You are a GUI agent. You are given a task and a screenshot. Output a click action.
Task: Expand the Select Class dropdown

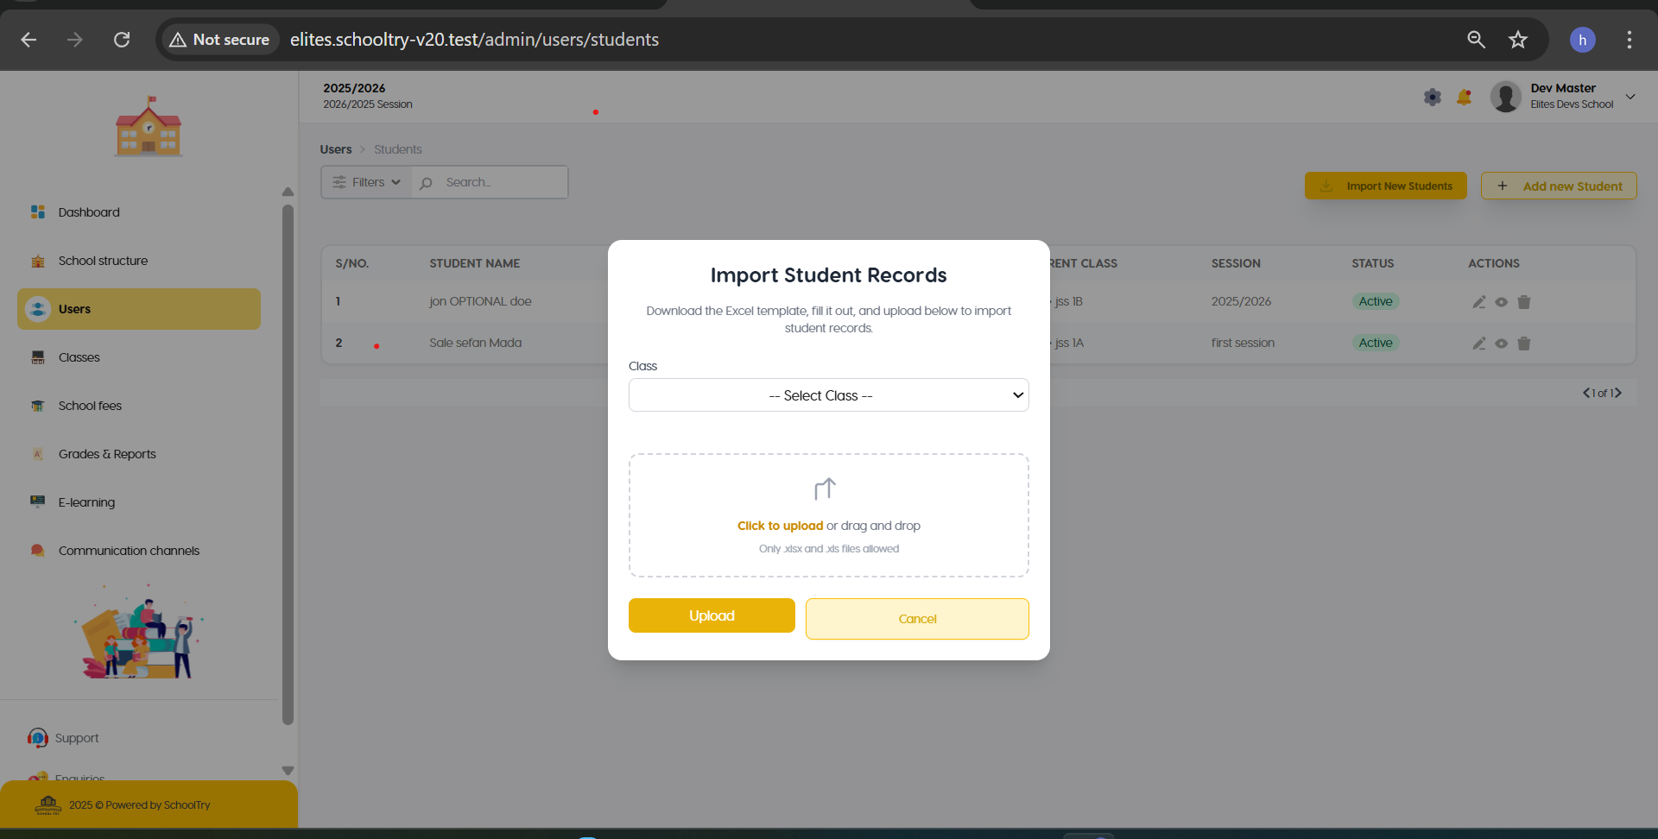click(829, 395)
